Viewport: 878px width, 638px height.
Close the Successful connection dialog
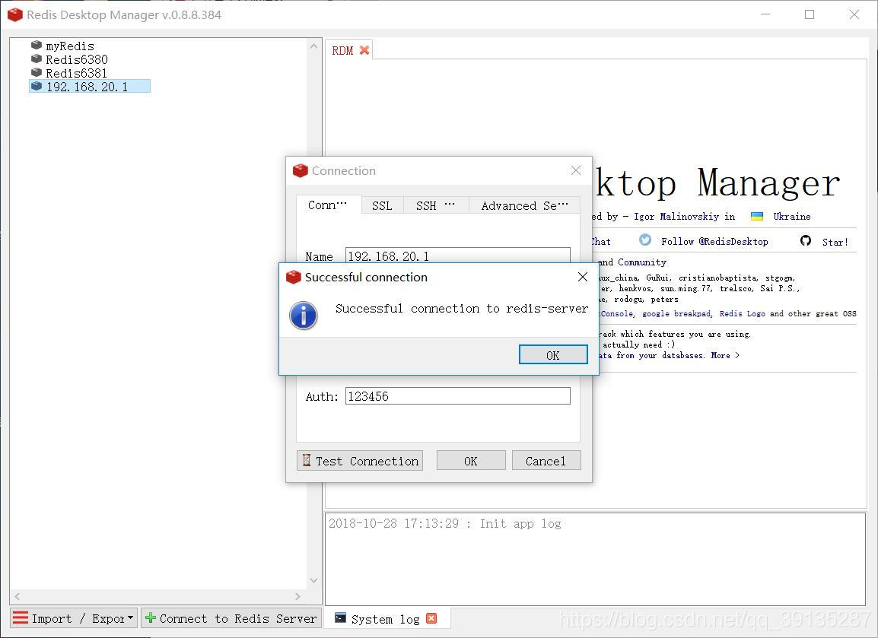click(x=582, y=277)
